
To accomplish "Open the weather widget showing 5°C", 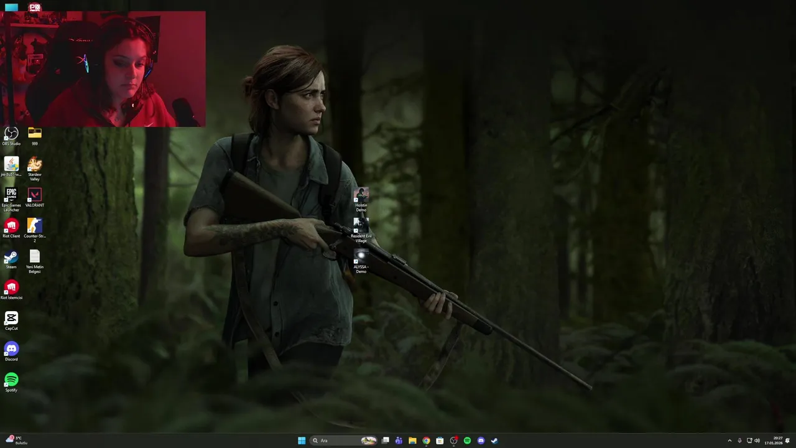I will 17,441.
